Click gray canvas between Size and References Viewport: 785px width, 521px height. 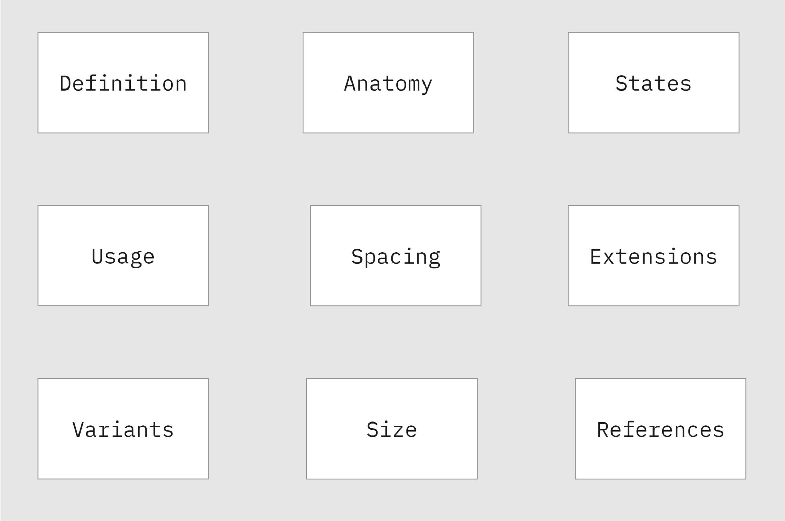[x=526, y=429]
